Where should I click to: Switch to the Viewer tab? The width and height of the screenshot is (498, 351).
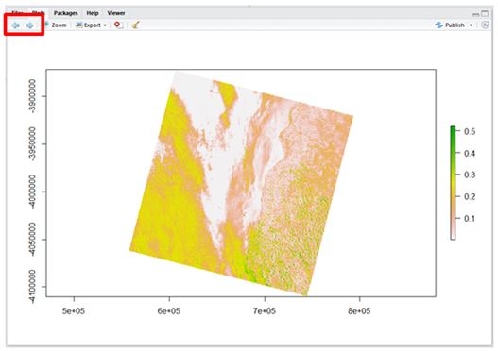(116, 13)
